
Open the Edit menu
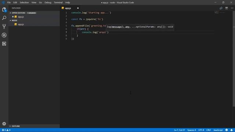15,3
